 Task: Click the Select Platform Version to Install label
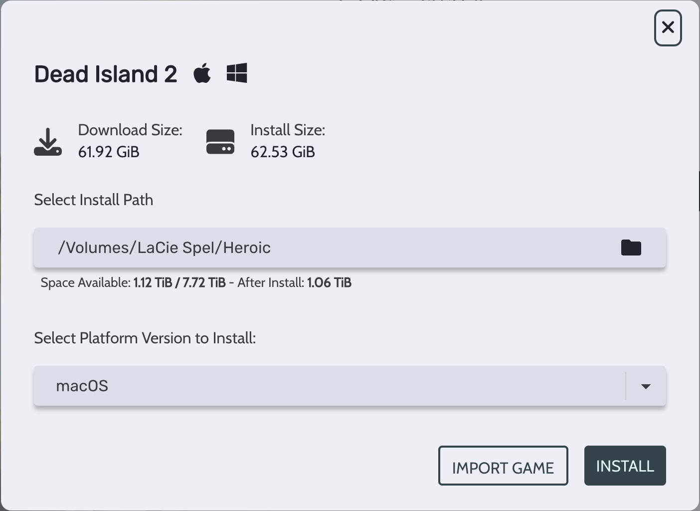[x=145, y=338]
